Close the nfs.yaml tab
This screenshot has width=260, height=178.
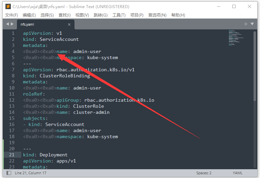tap(69, 24)
